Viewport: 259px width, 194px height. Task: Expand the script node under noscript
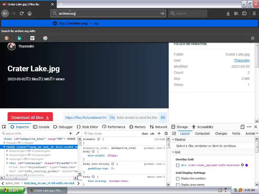(7, 159)
